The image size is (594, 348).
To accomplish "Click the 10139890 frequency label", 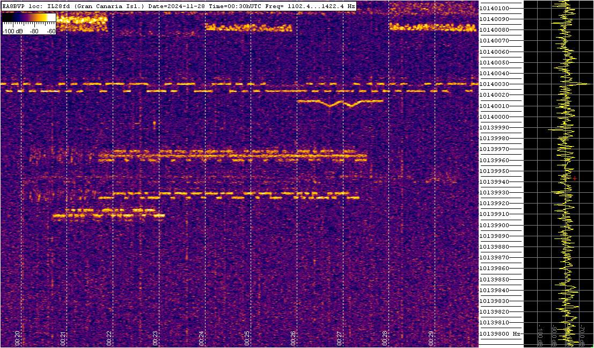I will click(494, 236).
